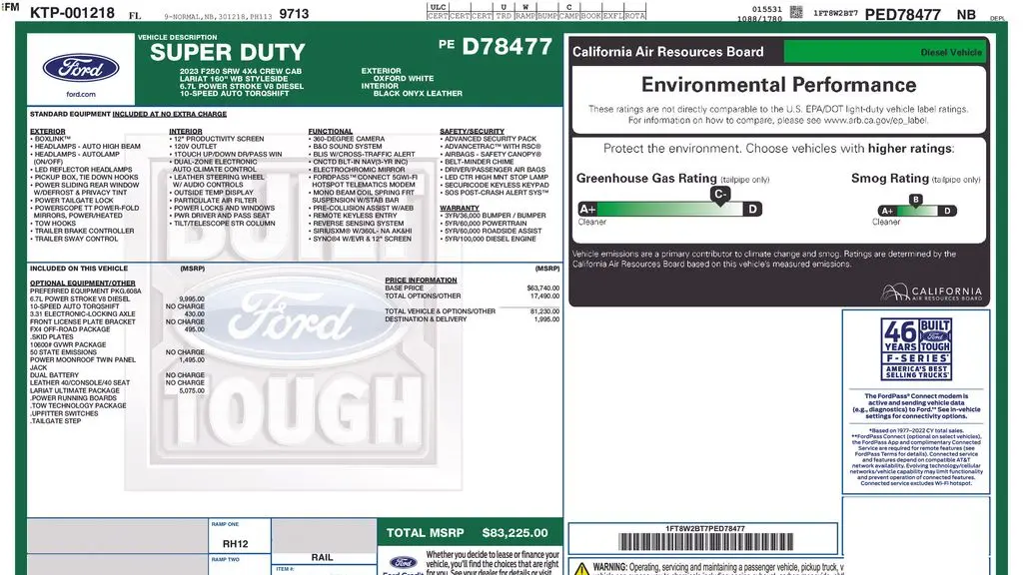The width and height of the screenshot is (1023, 575).
Task: Click the REMOTE KEYLESS ENTRY feature
Action: 353,216
